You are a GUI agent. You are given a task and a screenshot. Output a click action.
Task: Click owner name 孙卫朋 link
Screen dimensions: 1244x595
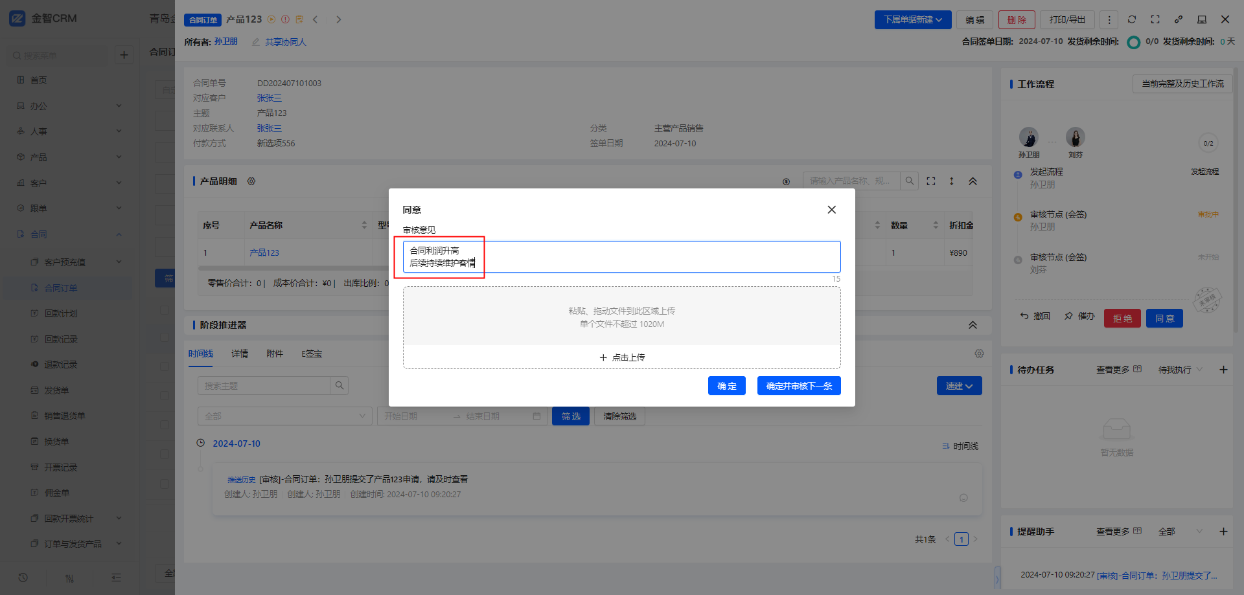[226, 41]
